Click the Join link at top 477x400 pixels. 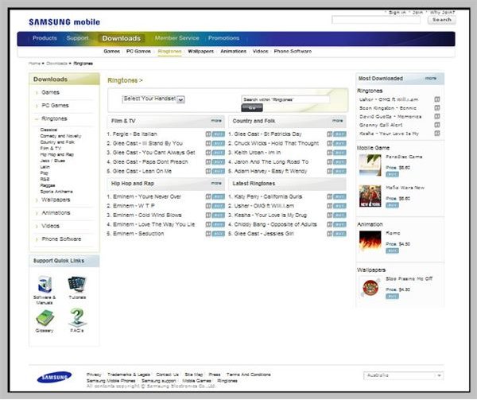417,13
